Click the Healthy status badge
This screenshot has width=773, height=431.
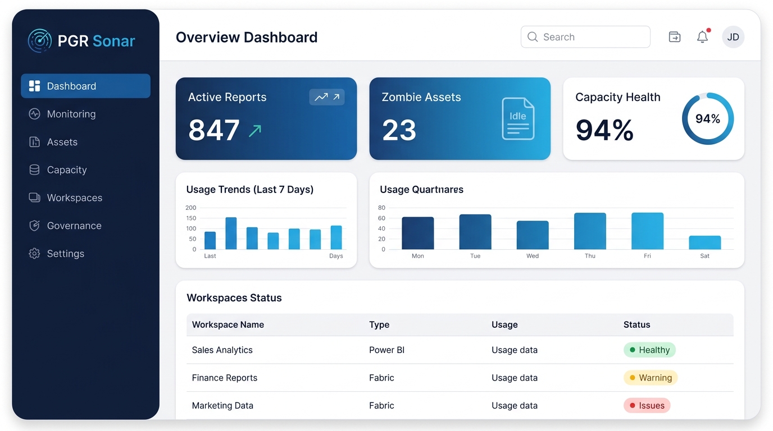[649, 350]
